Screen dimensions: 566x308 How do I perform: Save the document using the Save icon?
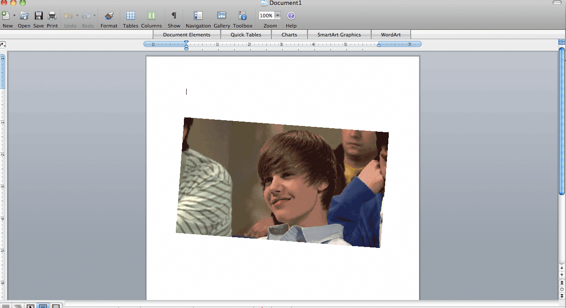pyautogui.click(x=39, y=16)
